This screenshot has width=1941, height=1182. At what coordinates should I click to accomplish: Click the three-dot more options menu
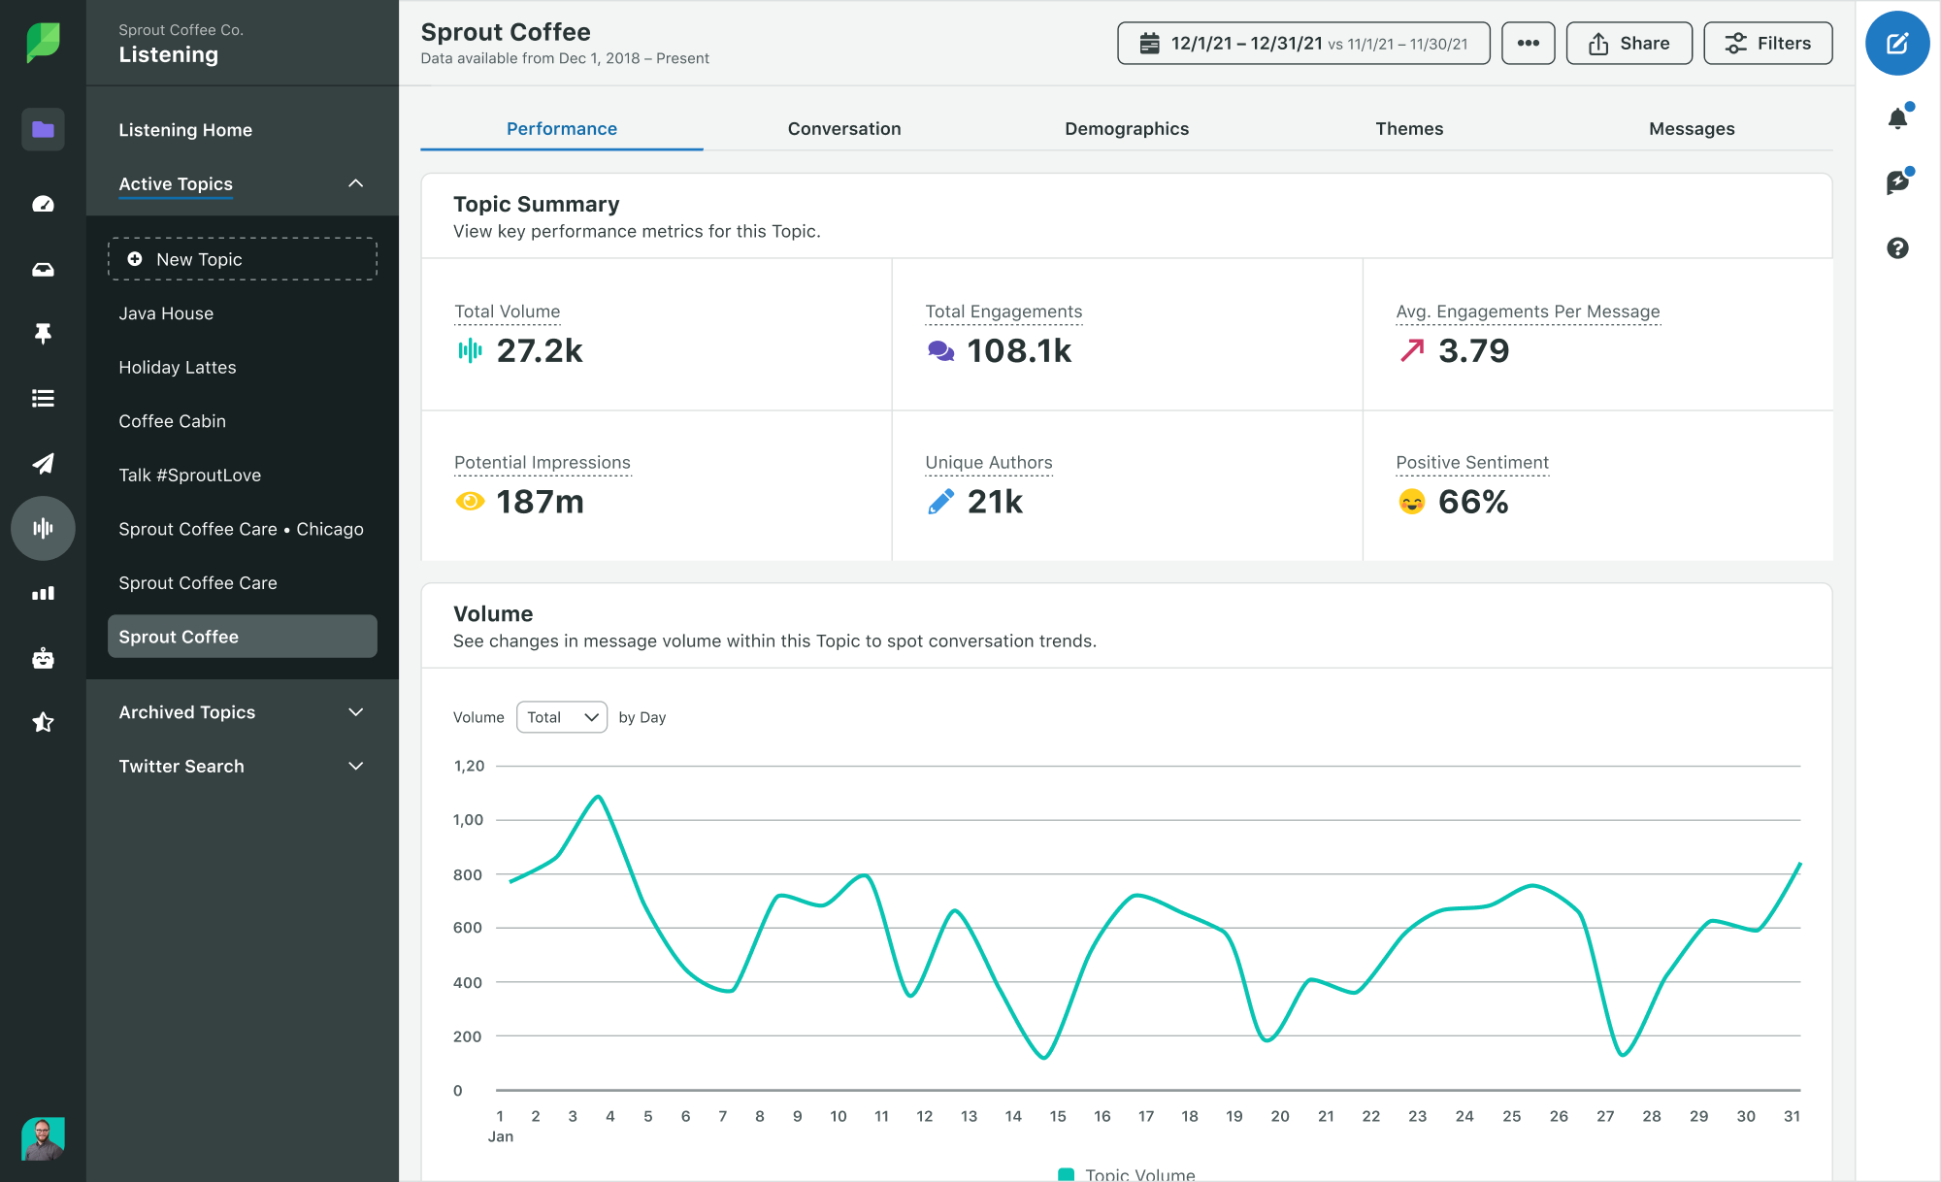point(1528,45)
